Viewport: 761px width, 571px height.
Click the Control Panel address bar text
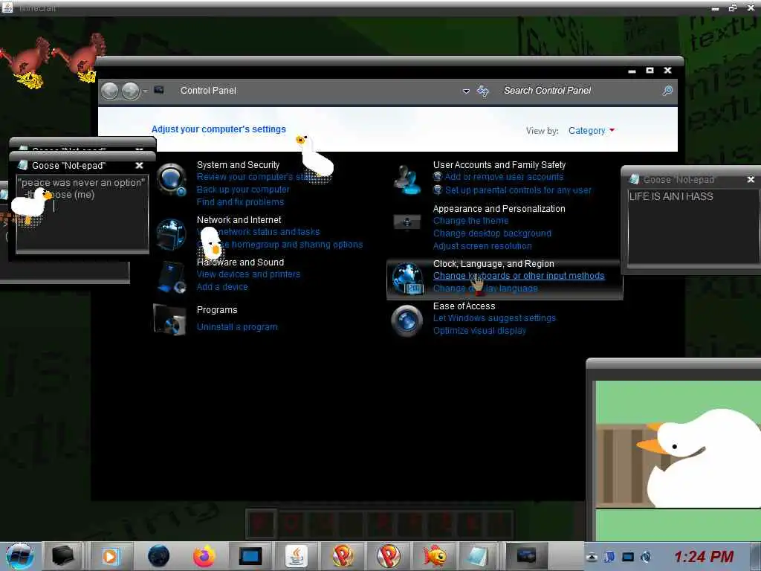[208, 90]
